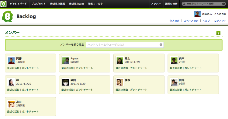Open 山本 member avatar
228x119 pixels.
click(x=174, y=61)
